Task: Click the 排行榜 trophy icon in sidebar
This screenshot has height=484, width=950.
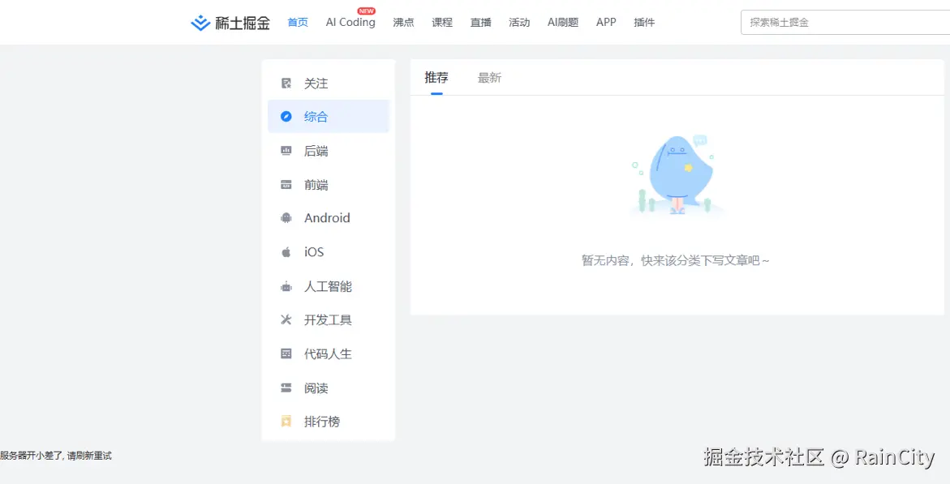Action: coord(286,421)
